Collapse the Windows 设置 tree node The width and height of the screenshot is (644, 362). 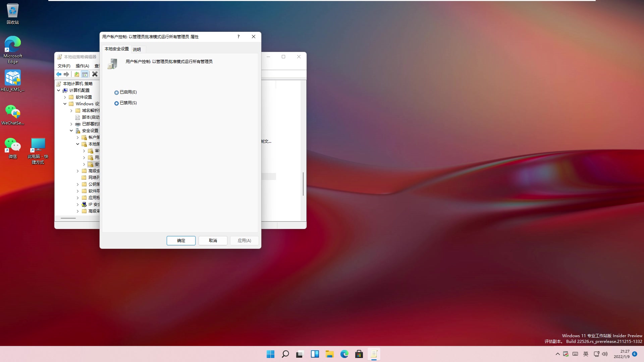pyautogui.click(x=65, y=104)
